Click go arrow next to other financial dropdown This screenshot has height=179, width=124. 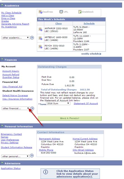pos(32,108)
